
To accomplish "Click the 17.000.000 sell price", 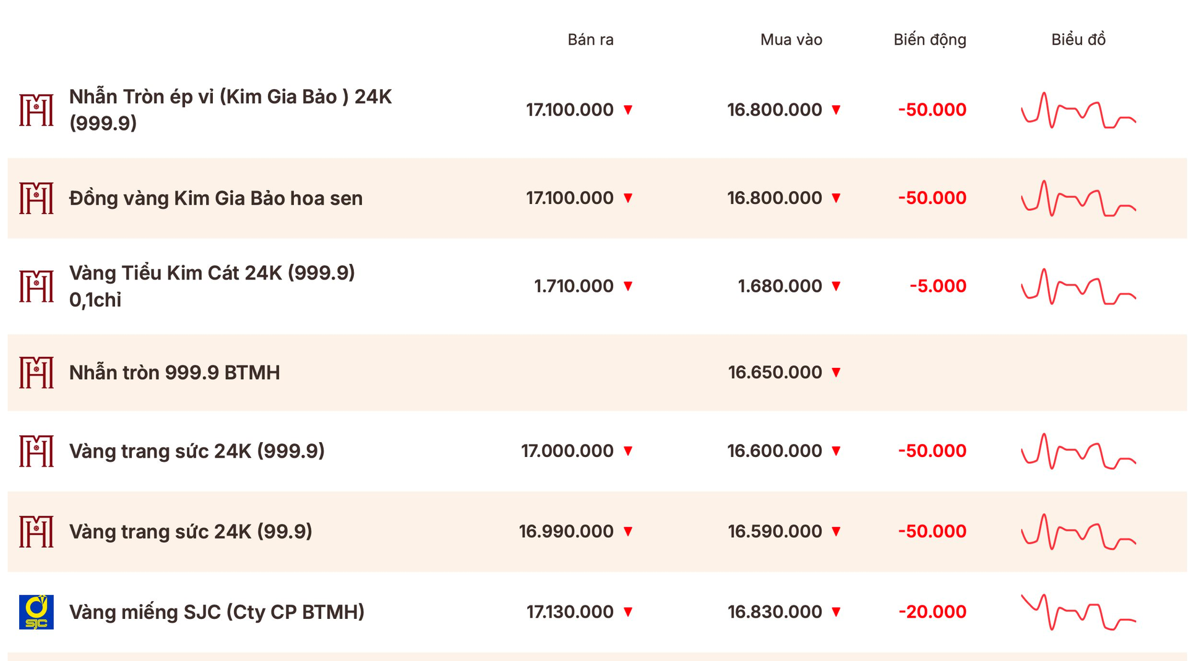I will (567, 451).
